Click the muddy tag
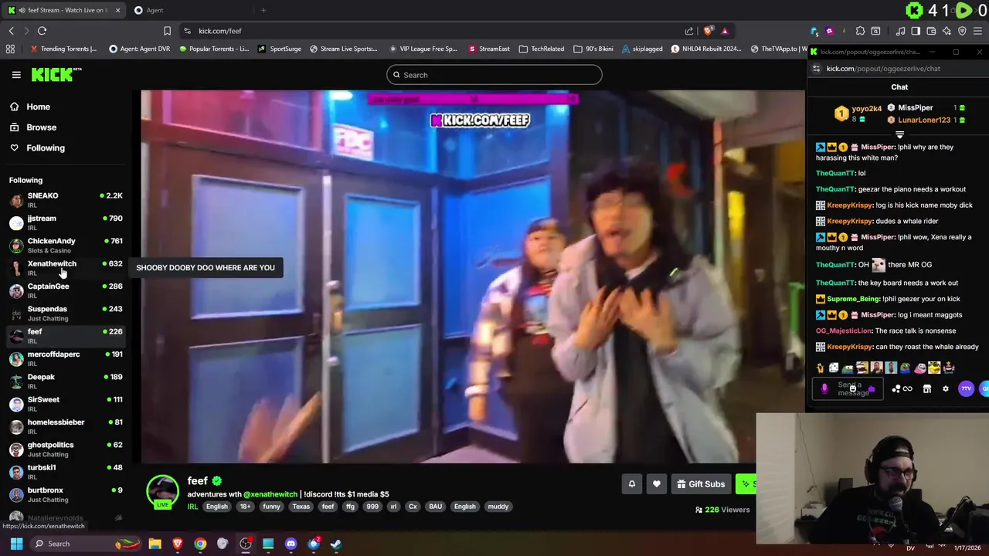 498,507
